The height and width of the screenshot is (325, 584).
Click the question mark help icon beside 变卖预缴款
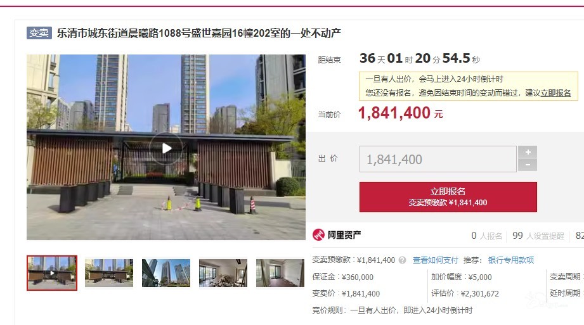click(x=402, y=260)
